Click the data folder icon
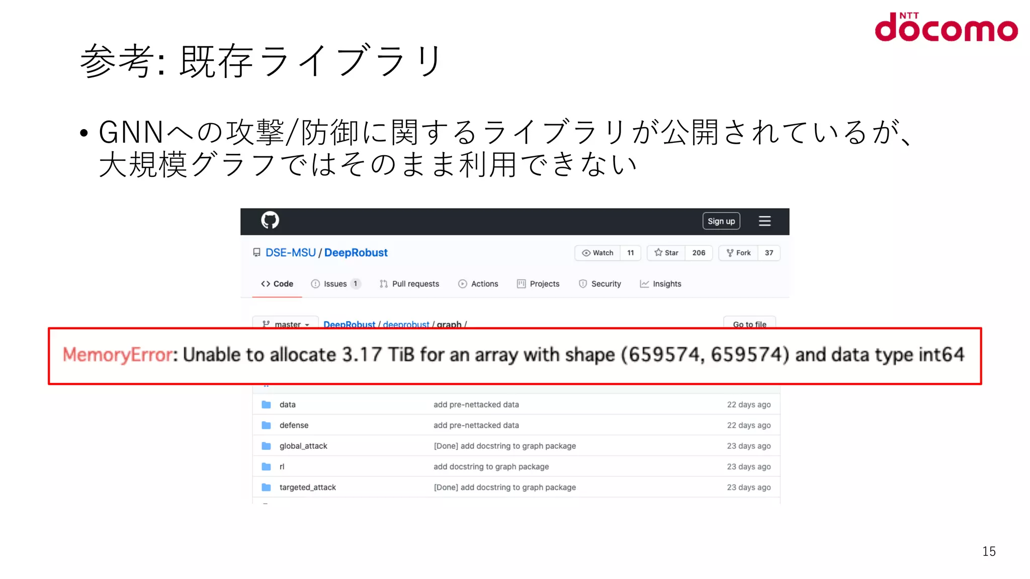Image resolution: width=1030 pixels, height=579 pixels. [267, 405]
